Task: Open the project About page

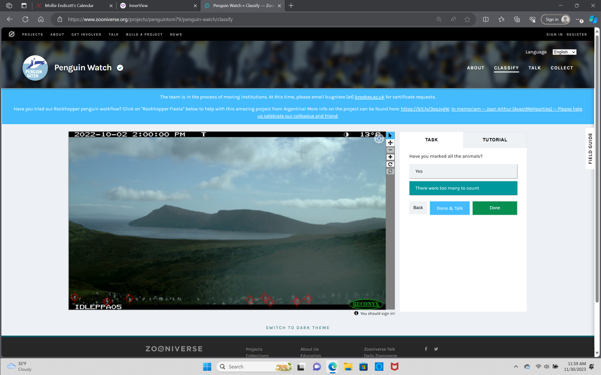Action: 476,68
